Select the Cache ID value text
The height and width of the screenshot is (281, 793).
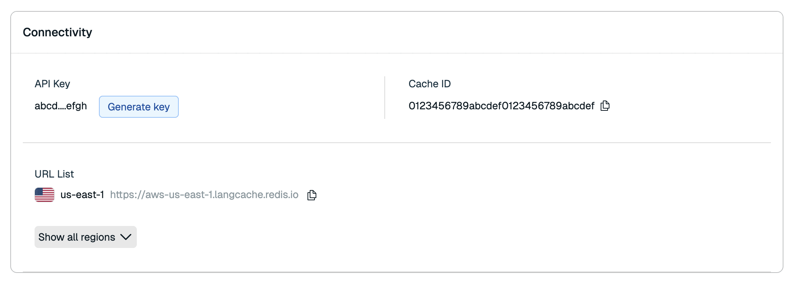[x=501, y=106]
